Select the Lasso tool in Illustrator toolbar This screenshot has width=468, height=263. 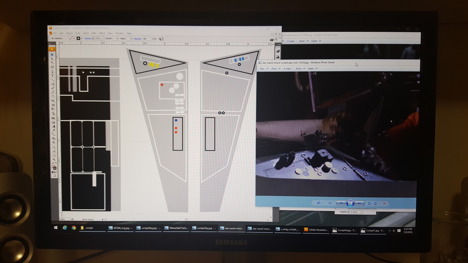point(52,67)
